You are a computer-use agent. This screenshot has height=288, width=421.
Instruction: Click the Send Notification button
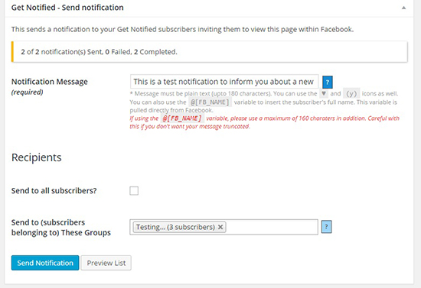[x=45, y=263]
